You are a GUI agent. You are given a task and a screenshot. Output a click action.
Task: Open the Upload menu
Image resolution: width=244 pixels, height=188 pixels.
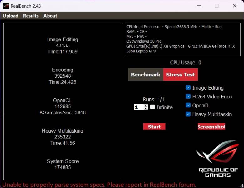[x=10, y=16]
